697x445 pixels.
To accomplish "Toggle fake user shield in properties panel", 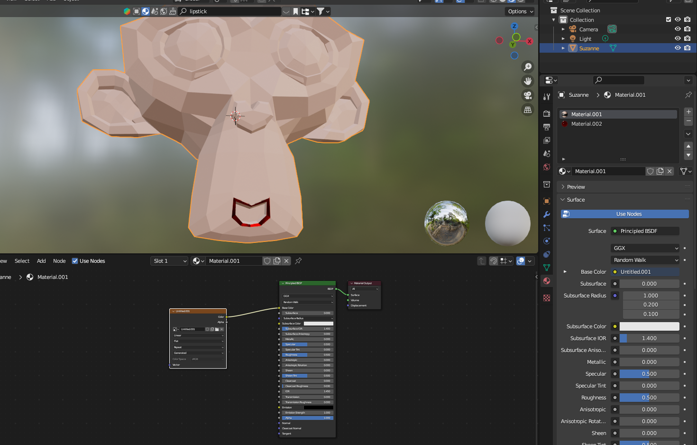I will tap(651, 171).
